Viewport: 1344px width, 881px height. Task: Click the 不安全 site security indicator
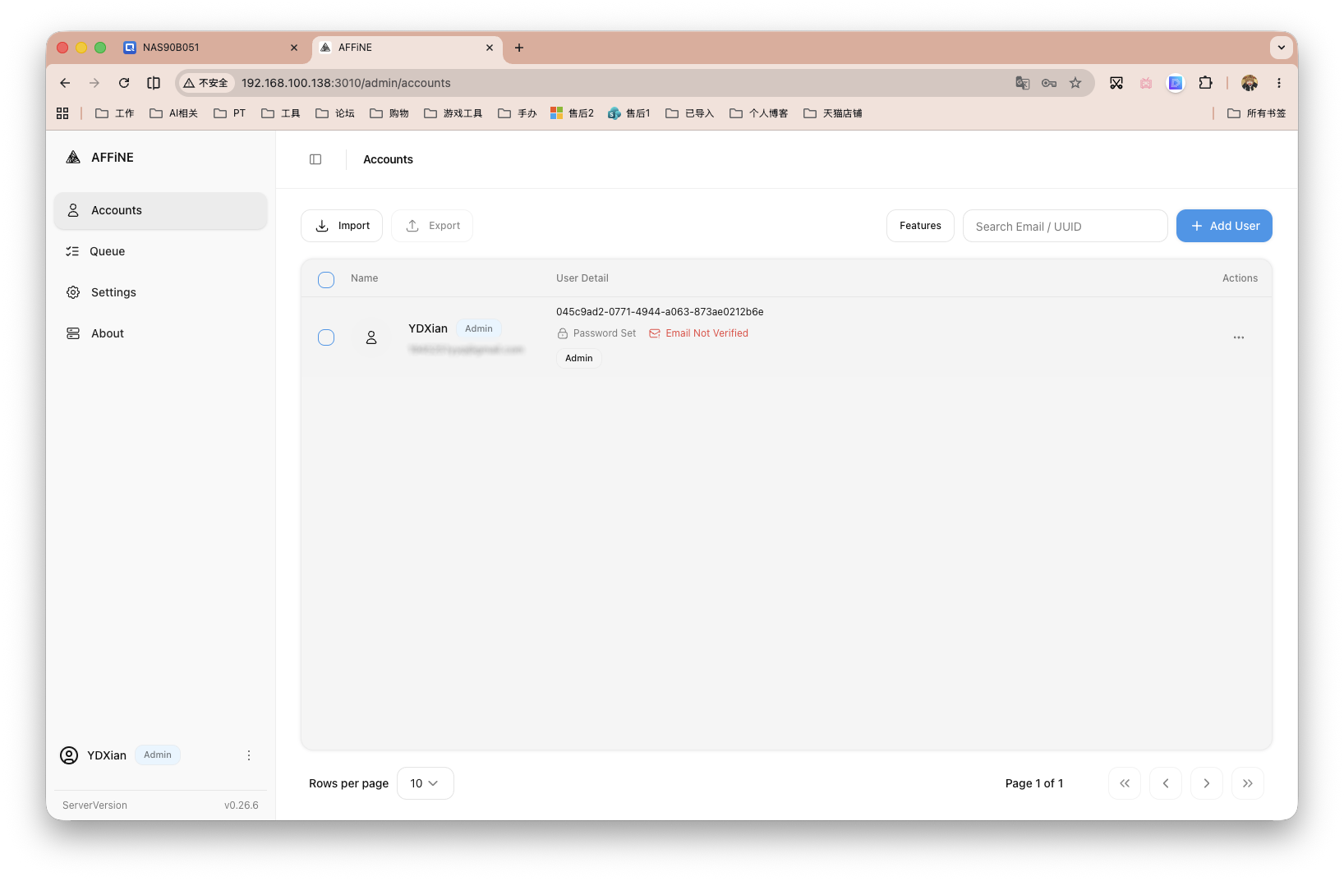pos(205,83)
